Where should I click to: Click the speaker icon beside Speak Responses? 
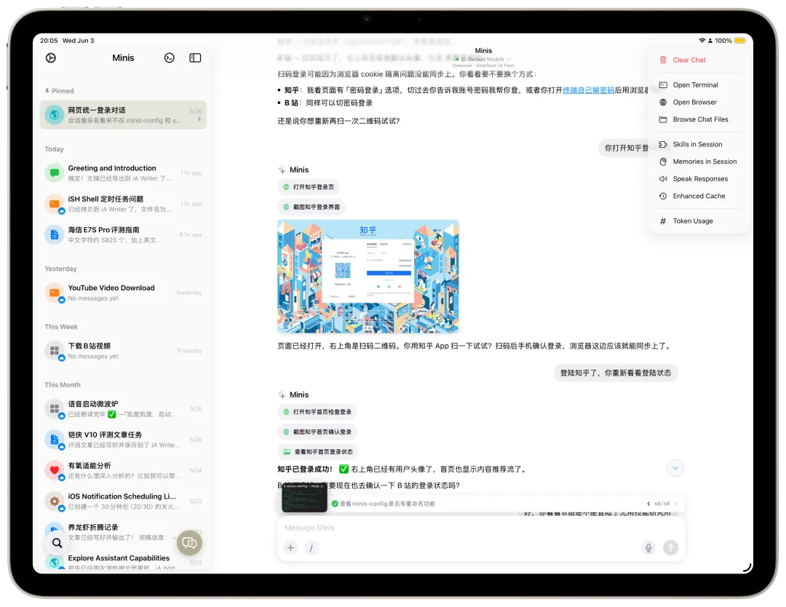[663, 179]
